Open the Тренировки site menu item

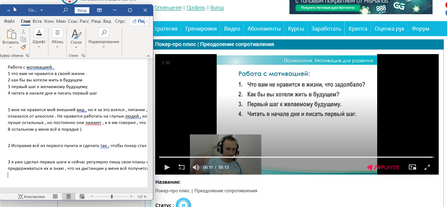201,29
